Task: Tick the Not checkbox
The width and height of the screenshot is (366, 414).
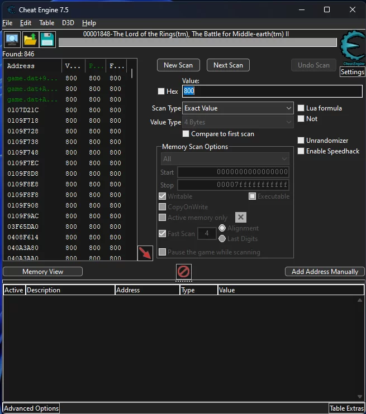Action: pos(301,118)
